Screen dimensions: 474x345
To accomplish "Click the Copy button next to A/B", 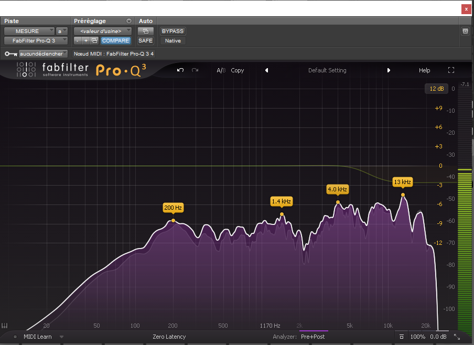I will click(238, 70).
